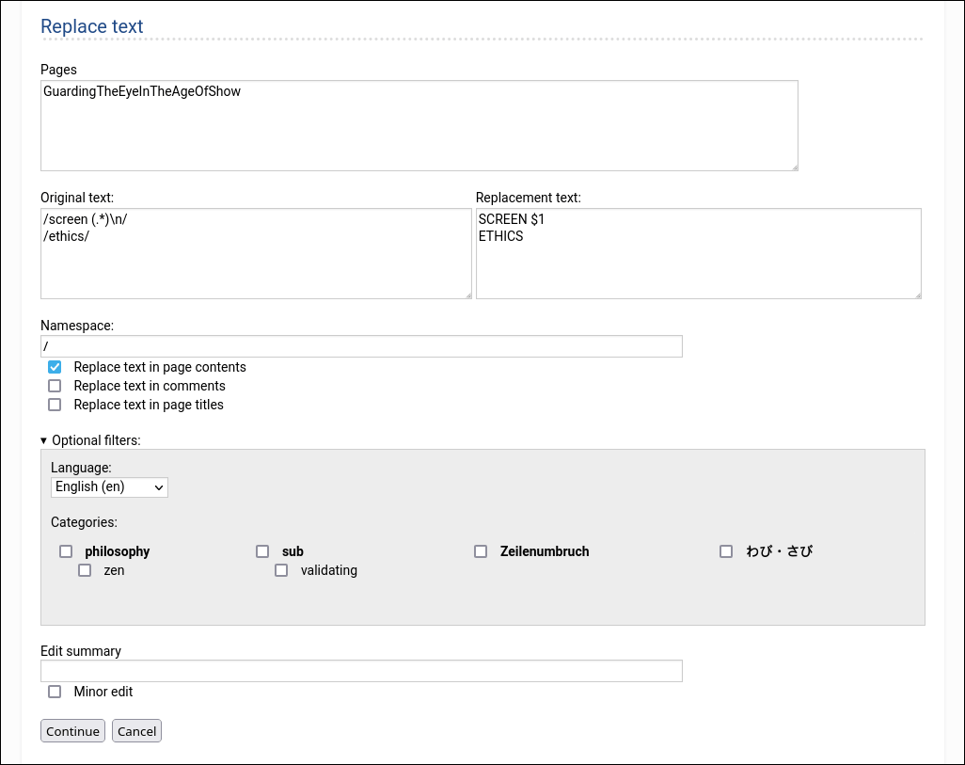Click the Edit summary field
Image resolution: width=965 pixels, height=765 pixels.
pos(361,671)
